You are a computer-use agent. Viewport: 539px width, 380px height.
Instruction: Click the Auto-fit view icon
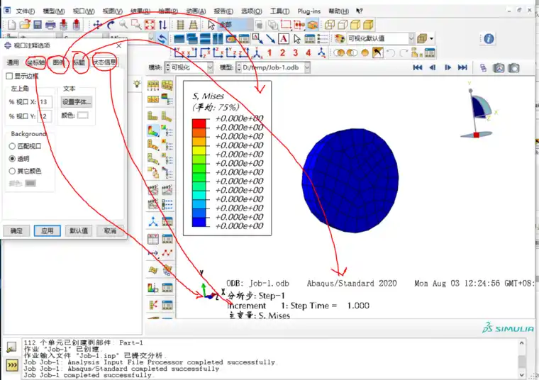click(x=150, y=25)
